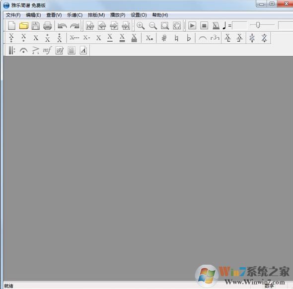The image size is (293, 289).
Task: Open the lyrics 词 editor icon
Action: pyautogui.click(x=60, y=51)
